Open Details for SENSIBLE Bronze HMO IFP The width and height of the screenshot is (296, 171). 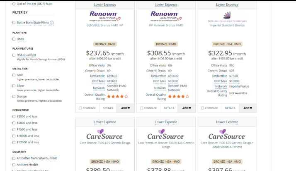click(x=108, y=108)
